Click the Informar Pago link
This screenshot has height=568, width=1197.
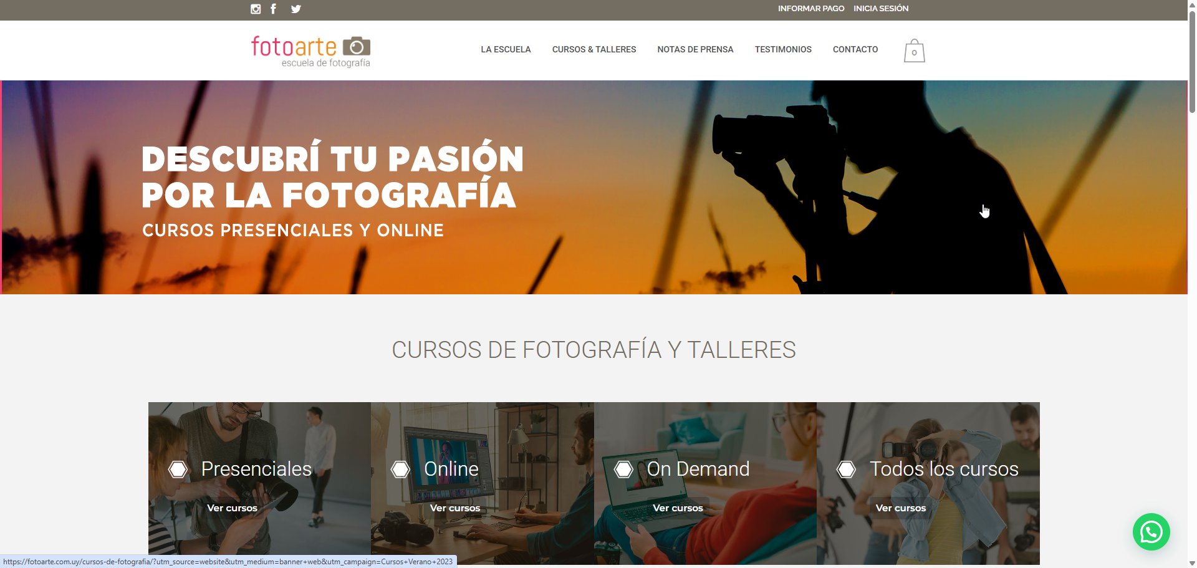(810, 9)
